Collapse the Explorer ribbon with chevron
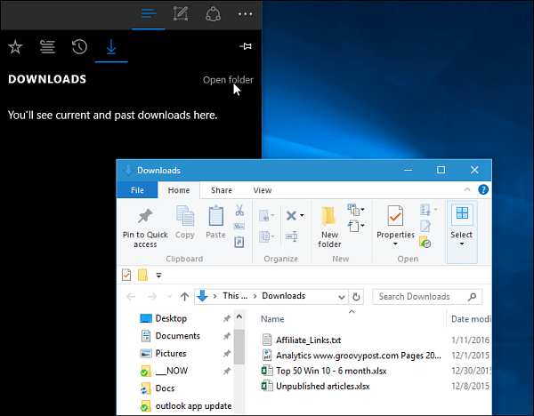534x416 pixels. (x=467, y=190)
